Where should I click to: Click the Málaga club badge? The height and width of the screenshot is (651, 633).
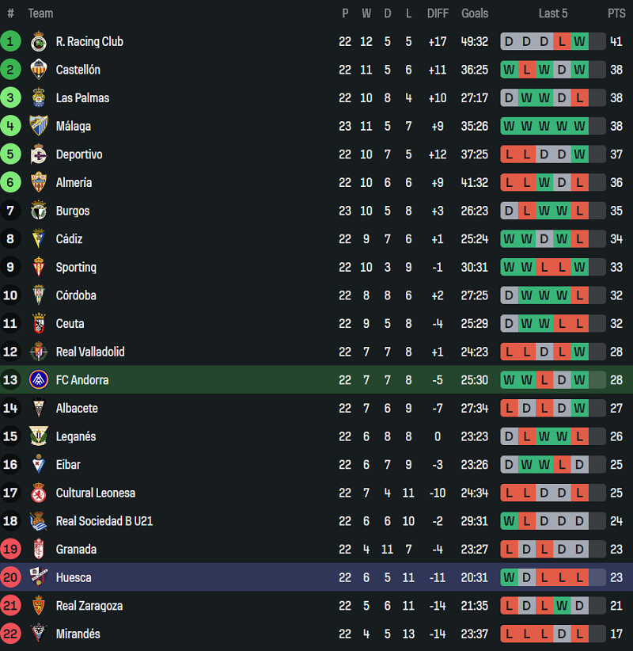tap(38, 126)
